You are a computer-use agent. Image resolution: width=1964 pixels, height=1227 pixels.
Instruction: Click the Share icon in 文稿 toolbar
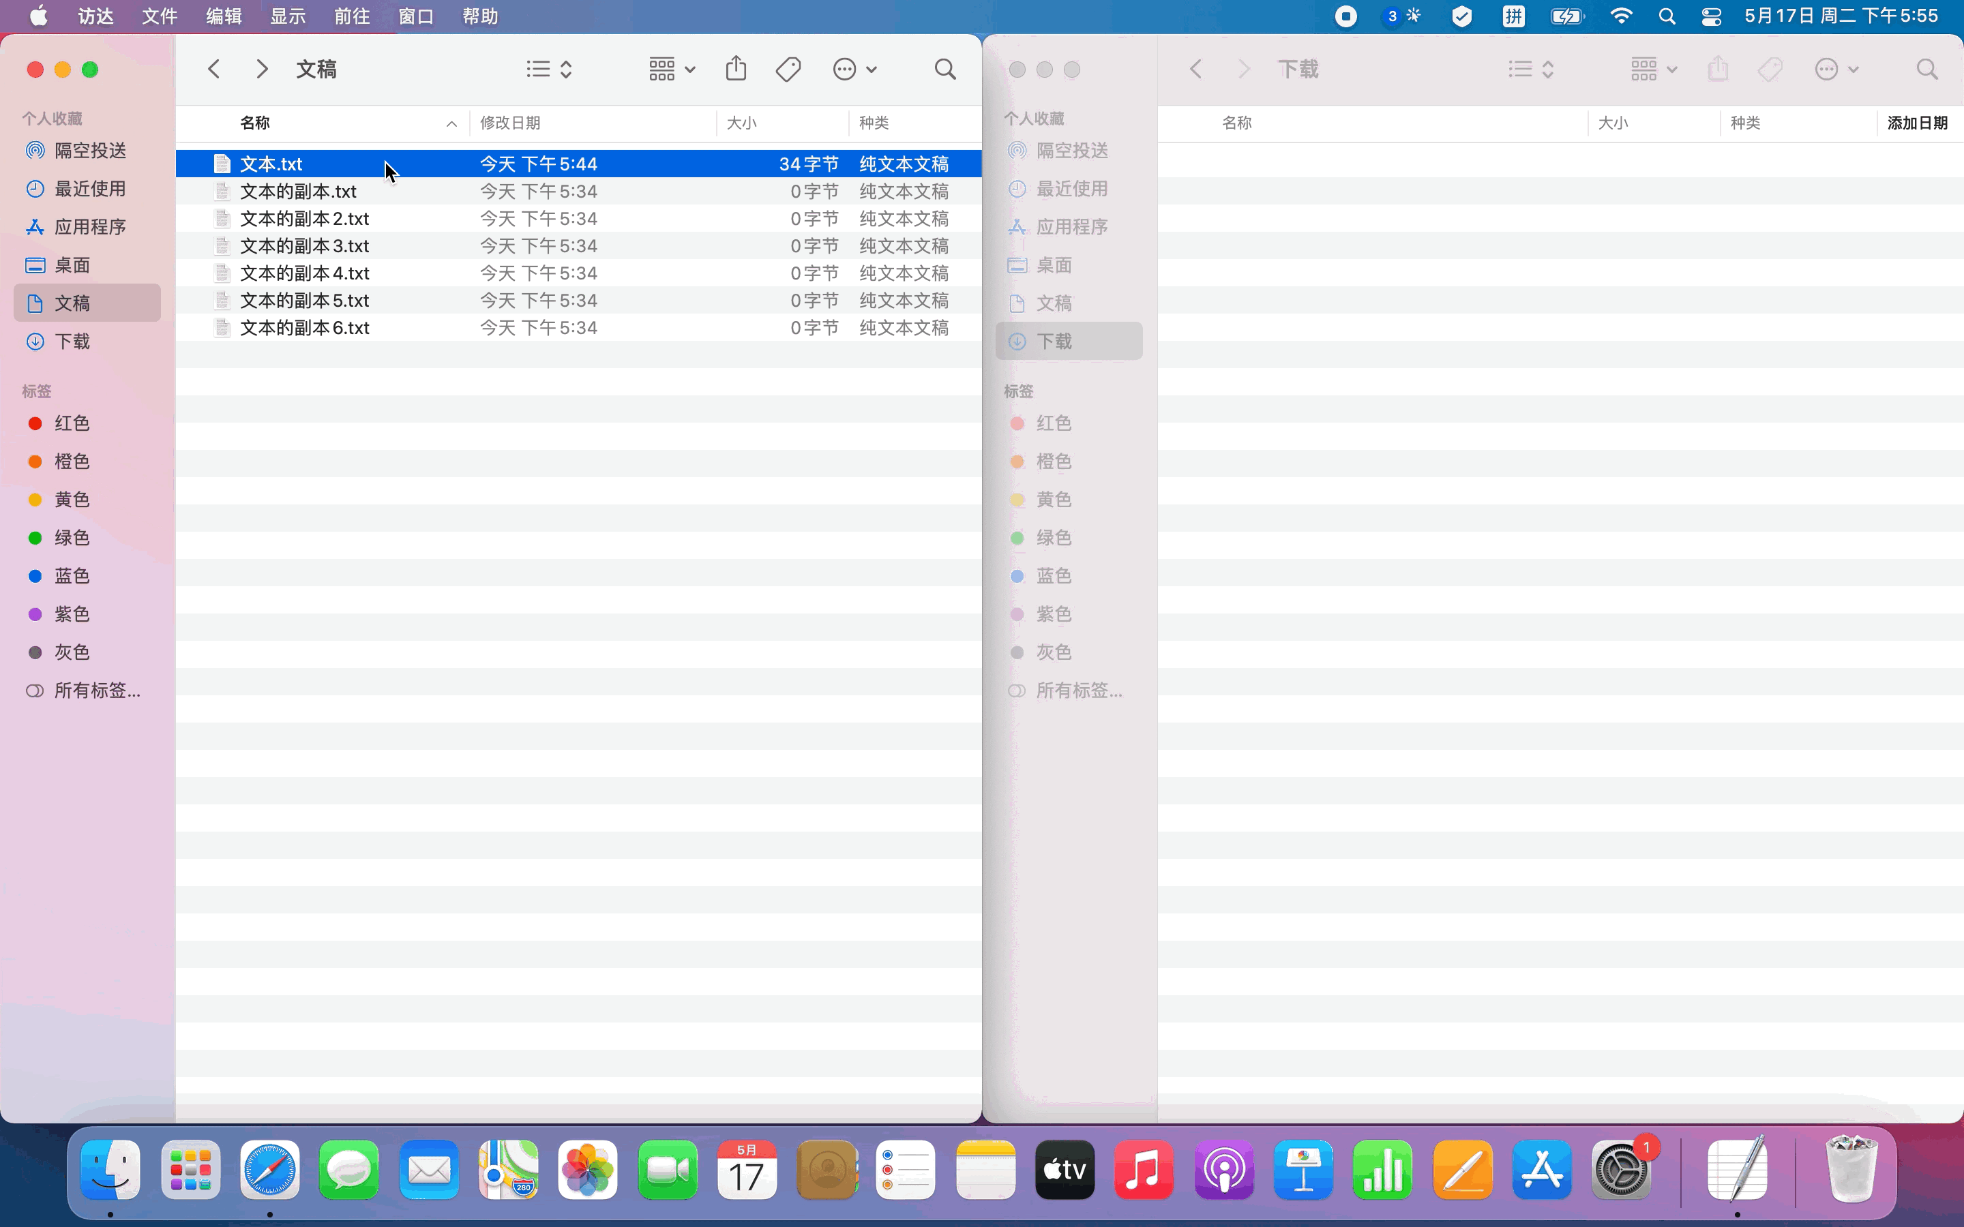click(x=735, y=69)
